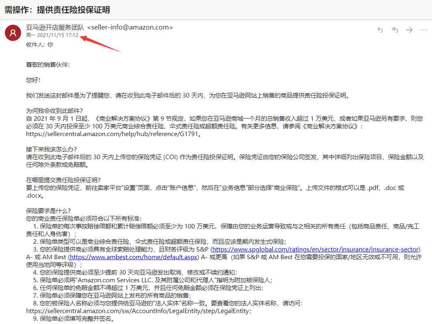
Task: Click requirement 4 about 30-day cancellation notice
Action: (x=135, y=273)
